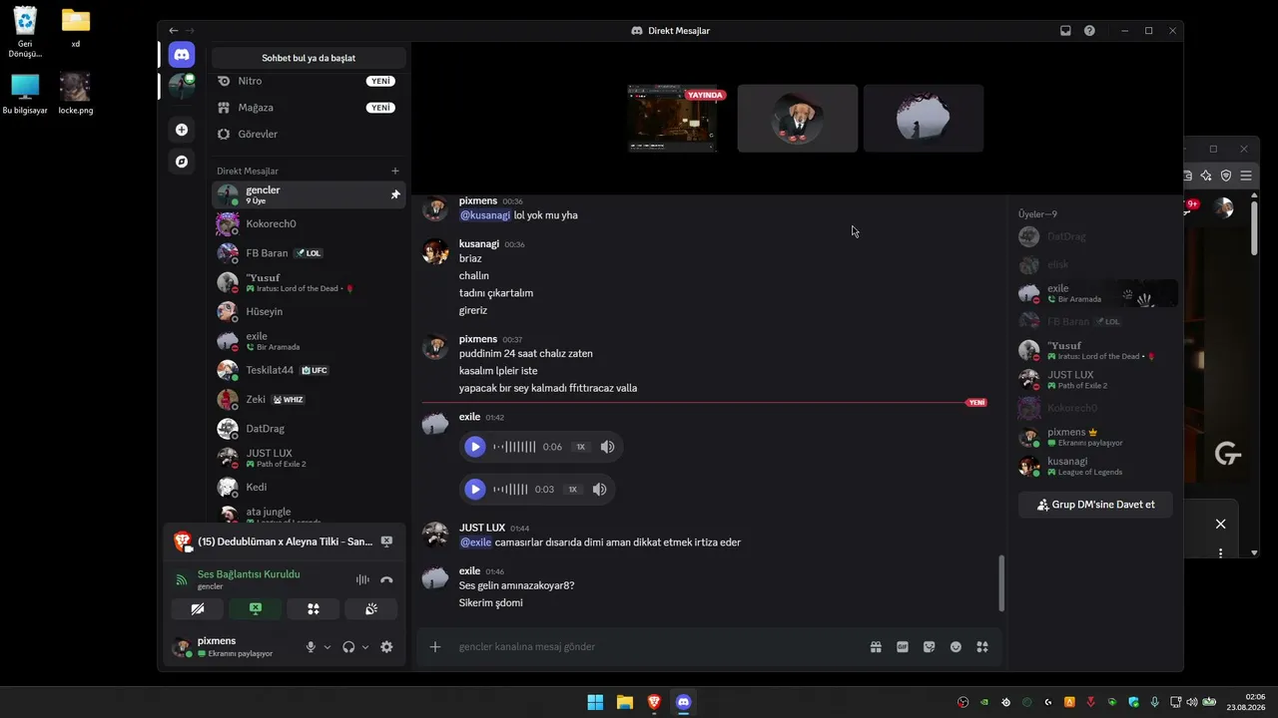The height and width of the screenshot is (718, 1278).
Task: Toggle the microphone mute
Action: (x=311, y=647)
